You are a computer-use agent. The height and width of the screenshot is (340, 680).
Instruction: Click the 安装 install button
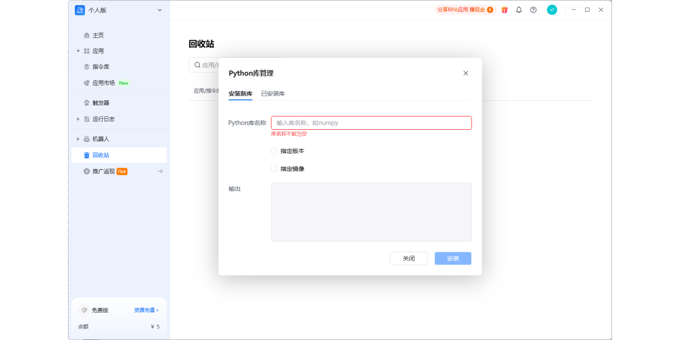coord(452,258)
